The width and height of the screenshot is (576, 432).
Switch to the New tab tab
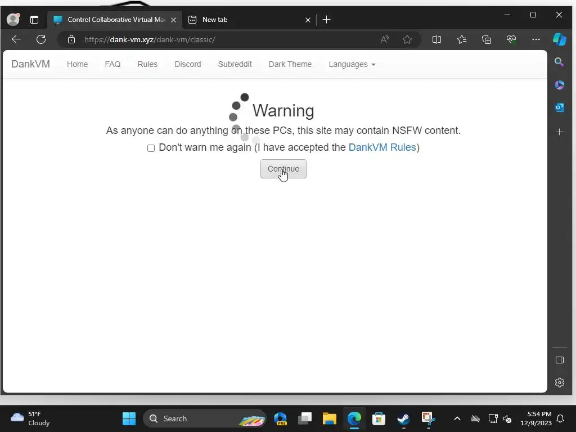249,20
